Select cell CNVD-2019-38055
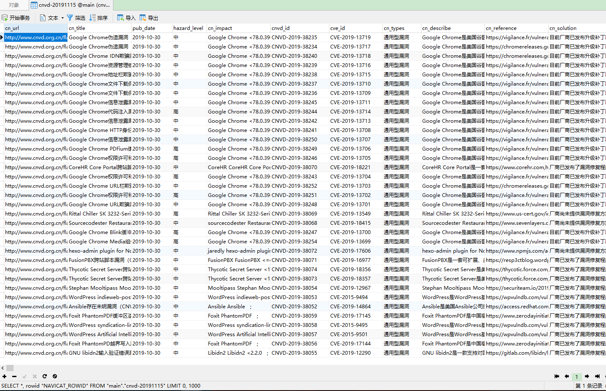 (x=300, y=353)
